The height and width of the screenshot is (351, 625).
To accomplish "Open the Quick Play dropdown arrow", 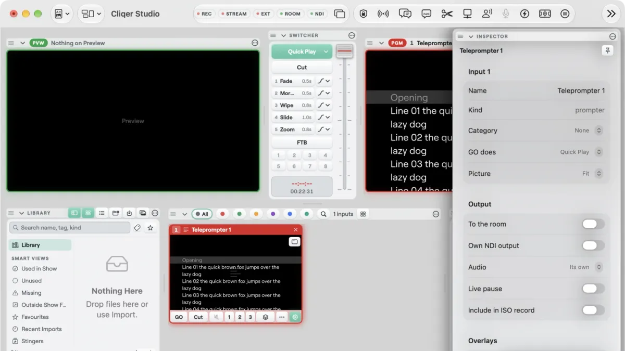I will pos(327,51).
